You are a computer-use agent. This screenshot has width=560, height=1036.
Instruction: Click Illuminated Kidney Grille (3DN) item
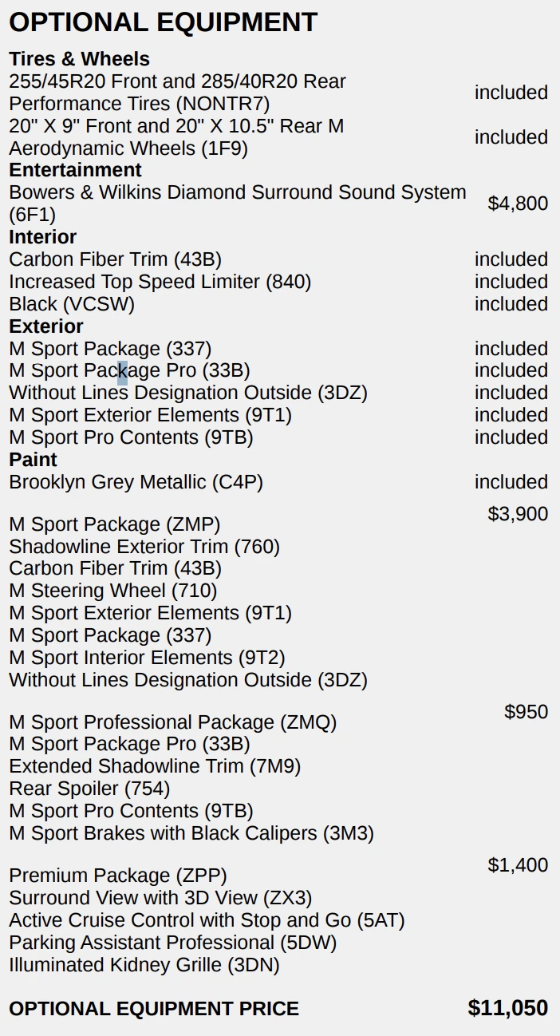144,965
